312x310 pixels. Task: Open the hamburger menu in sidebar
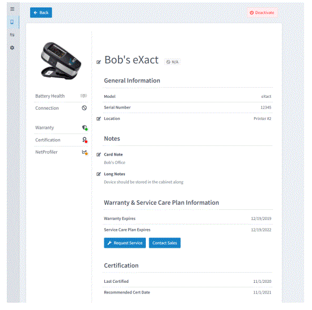[x=12, y=9]
